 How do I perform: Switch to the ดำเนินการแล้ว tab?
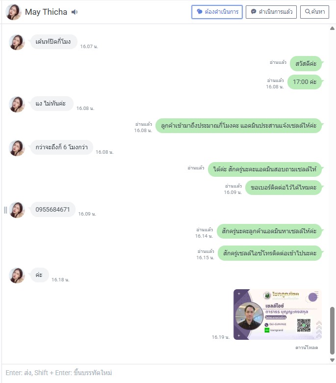click(x=271, y=12)
